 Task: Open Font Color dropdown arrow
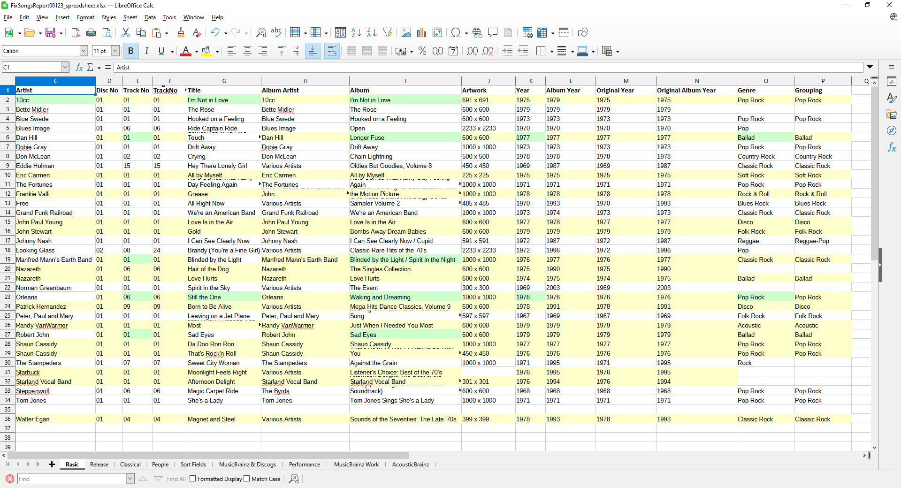point(196,52)
